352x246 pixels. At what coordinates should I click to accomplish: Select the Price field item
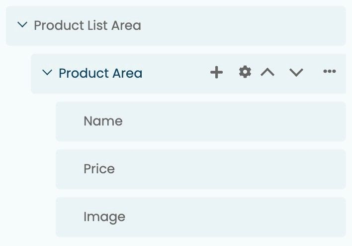[201, 169]
